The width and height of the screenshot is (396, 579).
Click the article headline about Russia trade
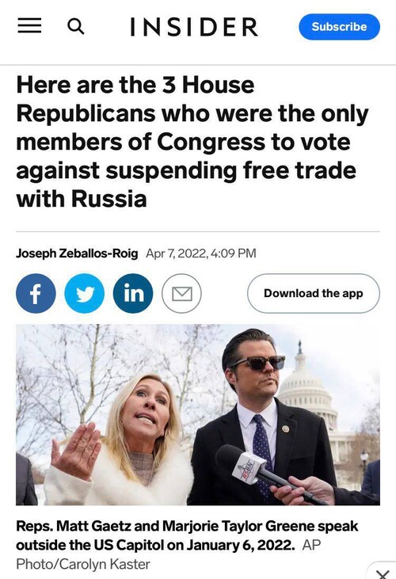tap(192, 142)
